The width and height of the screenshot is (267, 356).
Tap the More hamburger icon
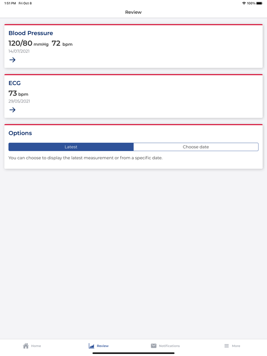coord(227,346)
